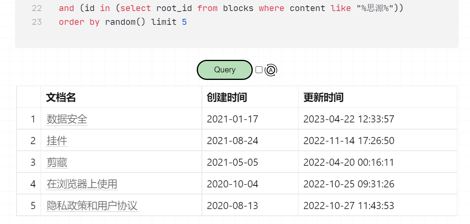Open the 数据安全 document link

tap(67, 119)
